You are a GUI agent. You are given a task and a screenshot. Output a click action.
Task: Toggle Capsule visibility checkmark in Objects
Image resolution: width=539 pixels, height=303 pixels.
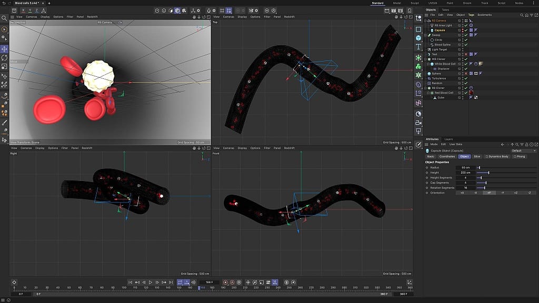[x=466, y=30]
